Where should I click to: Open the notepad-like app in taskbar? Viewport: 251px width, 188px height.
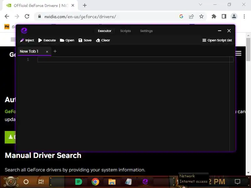[129, 182]
